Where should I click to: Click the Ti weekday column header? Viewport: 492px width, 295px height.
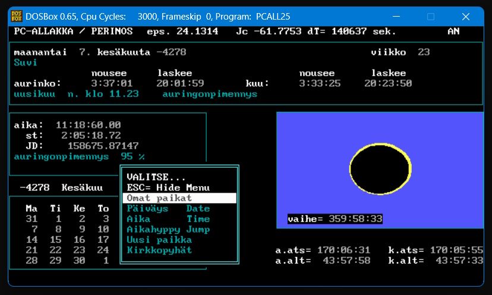(55, 208)
